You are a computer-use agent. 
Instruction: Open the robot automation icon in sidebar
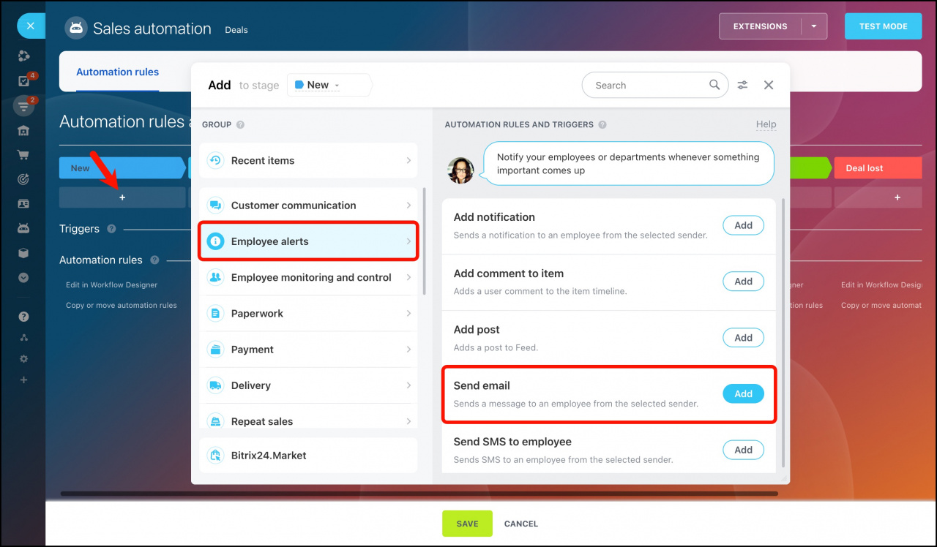pos(24,228)
